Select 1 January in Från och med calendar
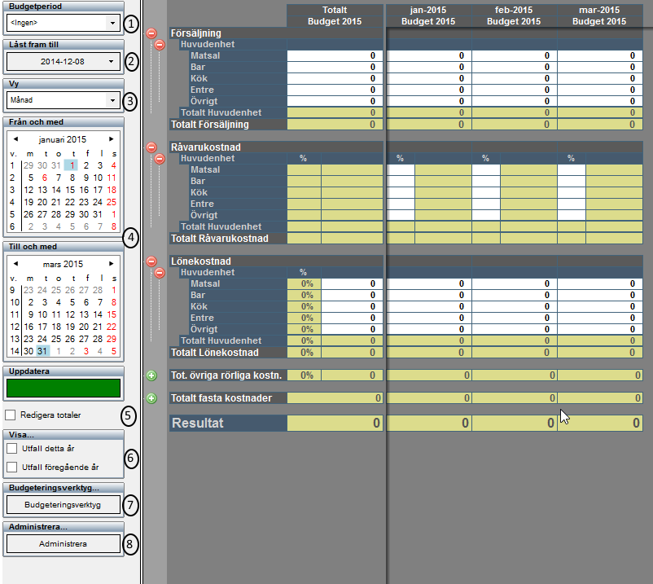 coord(72,165)
